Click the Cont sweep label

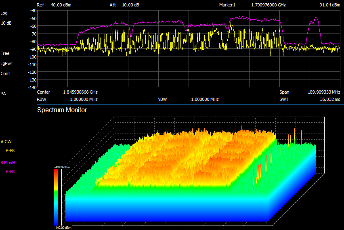coord(5,73)
